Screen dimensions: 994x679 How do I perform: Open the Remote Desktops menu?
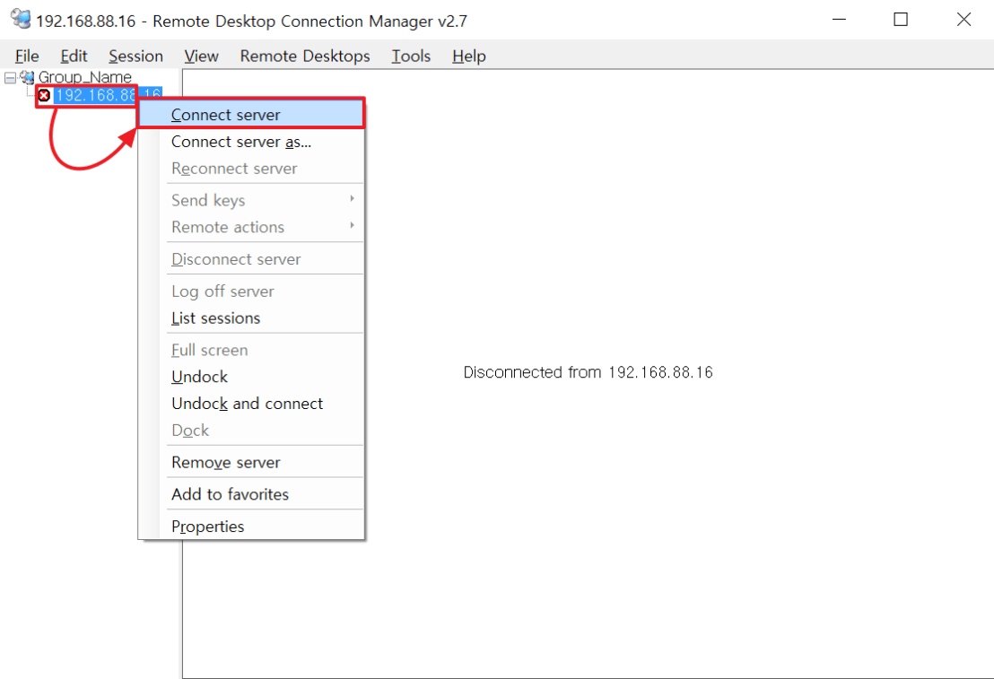point(305,56)
